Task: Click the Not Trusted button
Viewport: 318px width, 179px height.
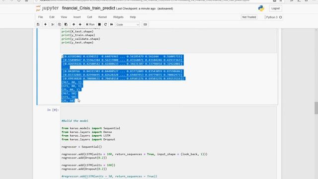Action: (x=249, y=17)
